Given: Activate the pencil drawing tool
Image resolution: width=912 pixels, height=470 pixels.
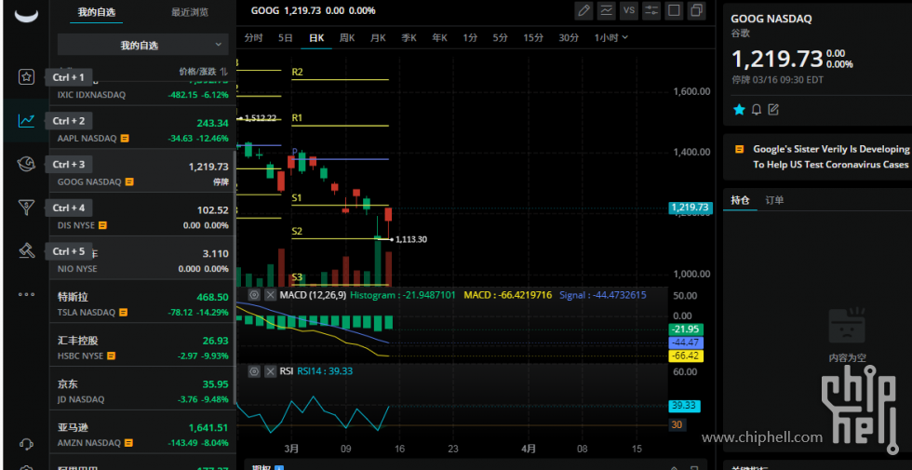Looking at the screenshot, I should pos(583,10).
